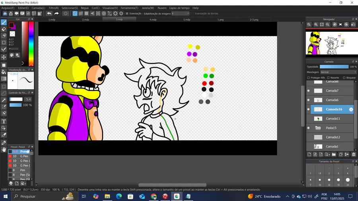Select Camada12 layer

[x=331, y=137]
